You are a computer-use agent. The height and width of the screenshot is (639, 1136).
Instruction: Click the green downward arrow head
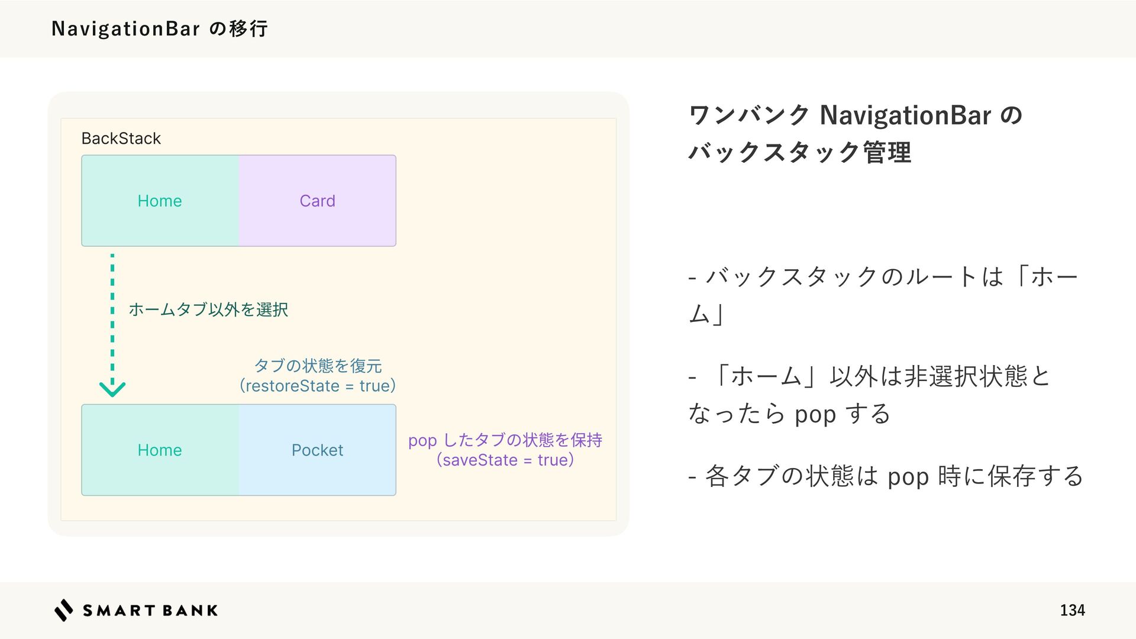112,389
